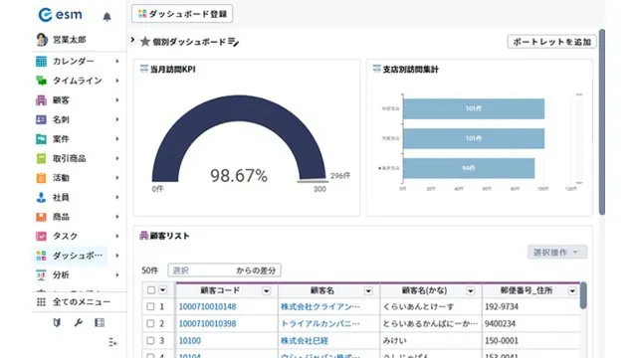The width and height of the screenshot is (637, 358).
Task: Click the カレンダー calendar icon
Action: point(41,62)
